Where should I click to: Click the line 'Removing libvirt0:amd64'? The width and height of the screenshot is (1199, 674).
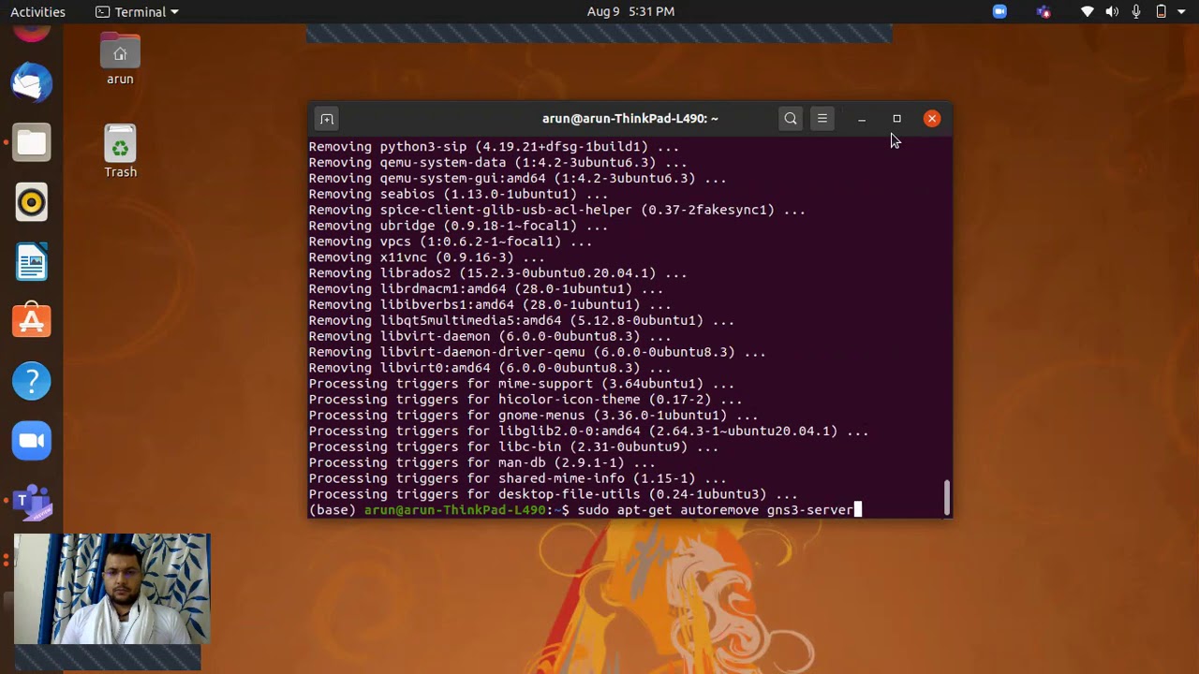click(490, 369)
